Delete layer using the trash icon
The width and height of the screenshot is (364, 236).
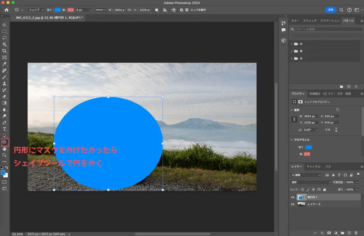(x=356, y=233)
